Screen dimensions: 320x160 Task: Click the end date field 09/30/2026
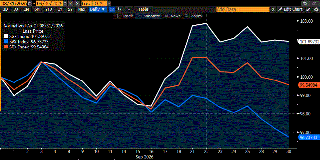click(x=49, y=3)
